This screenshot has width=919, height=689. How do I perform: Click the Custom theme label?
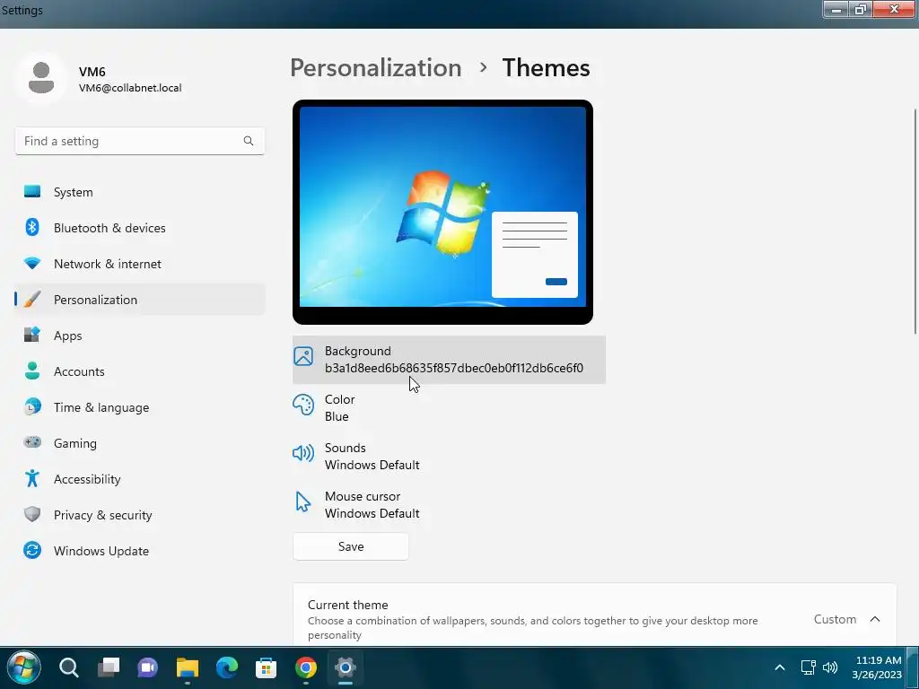point(835,619)
